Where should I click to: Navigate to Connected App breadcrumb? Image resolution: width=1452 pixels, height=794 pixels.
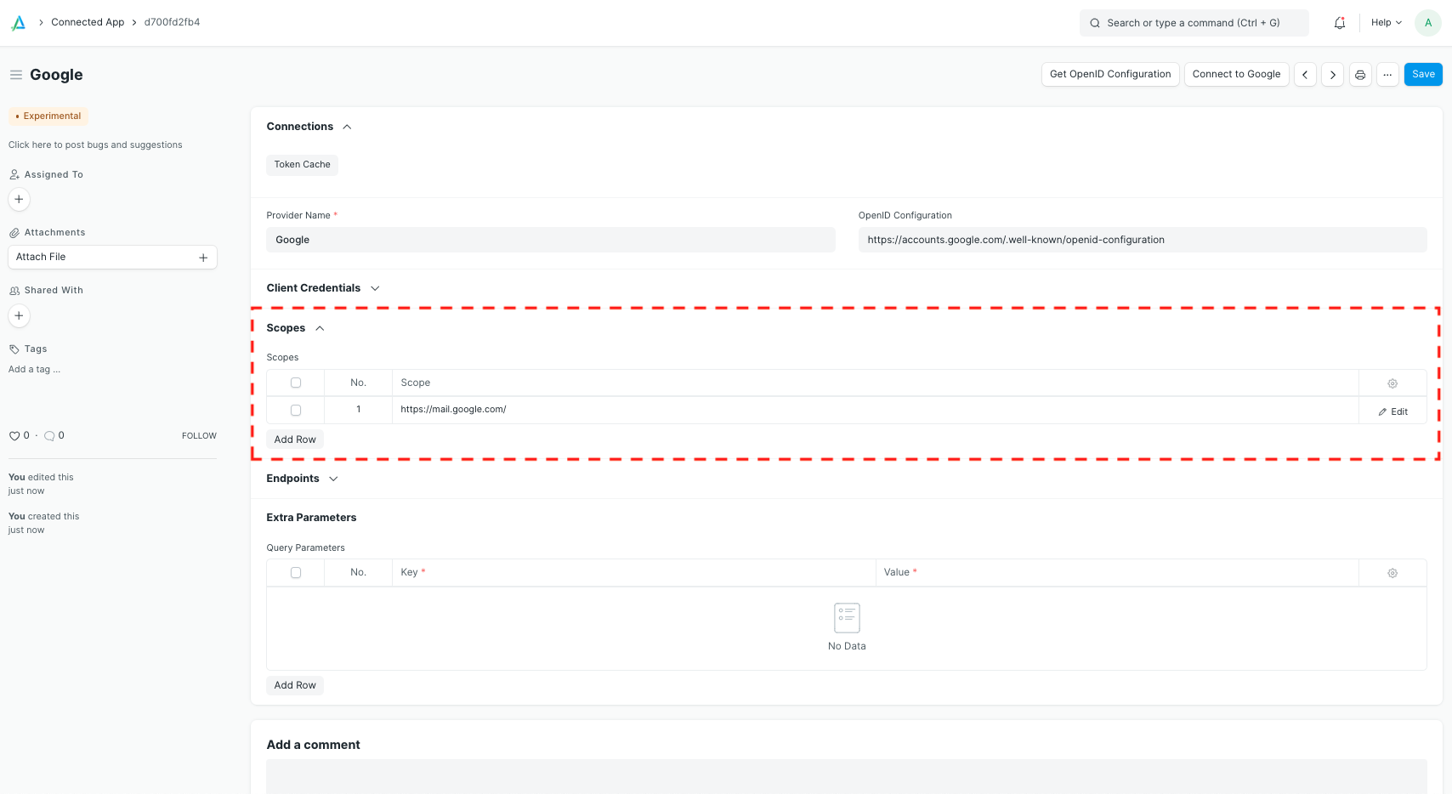tap(88, 22)
